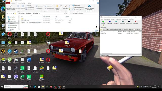Select the MOP.dll file in 7-Zip list
Screen dimensions: 162x91
tap(104, 33)
